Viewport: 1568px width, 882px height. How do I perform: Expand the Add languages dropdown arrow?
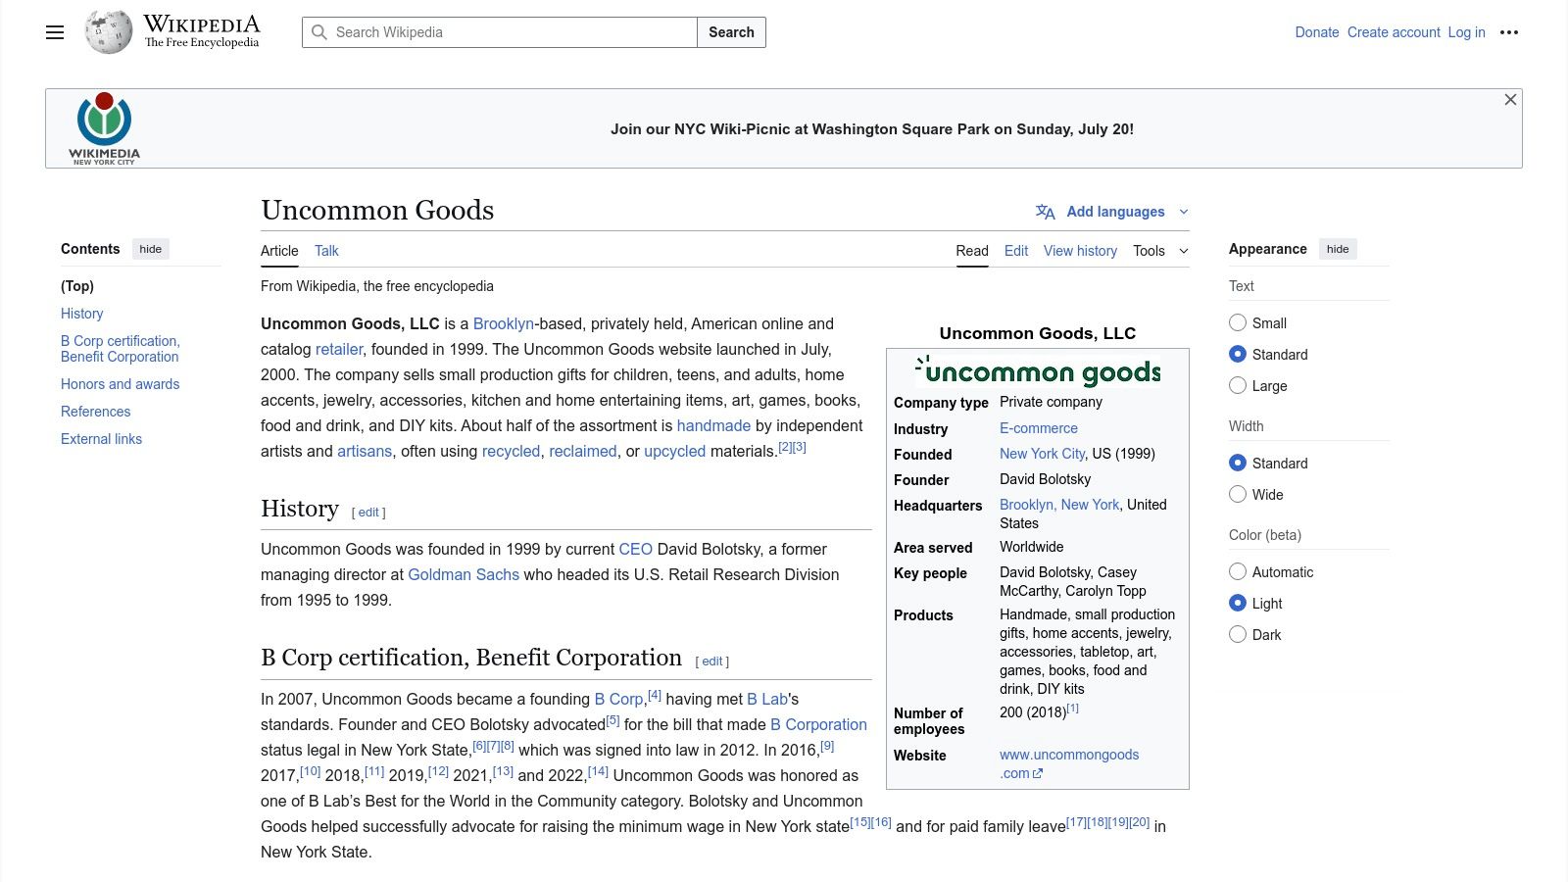click(x=1183, y=212)
